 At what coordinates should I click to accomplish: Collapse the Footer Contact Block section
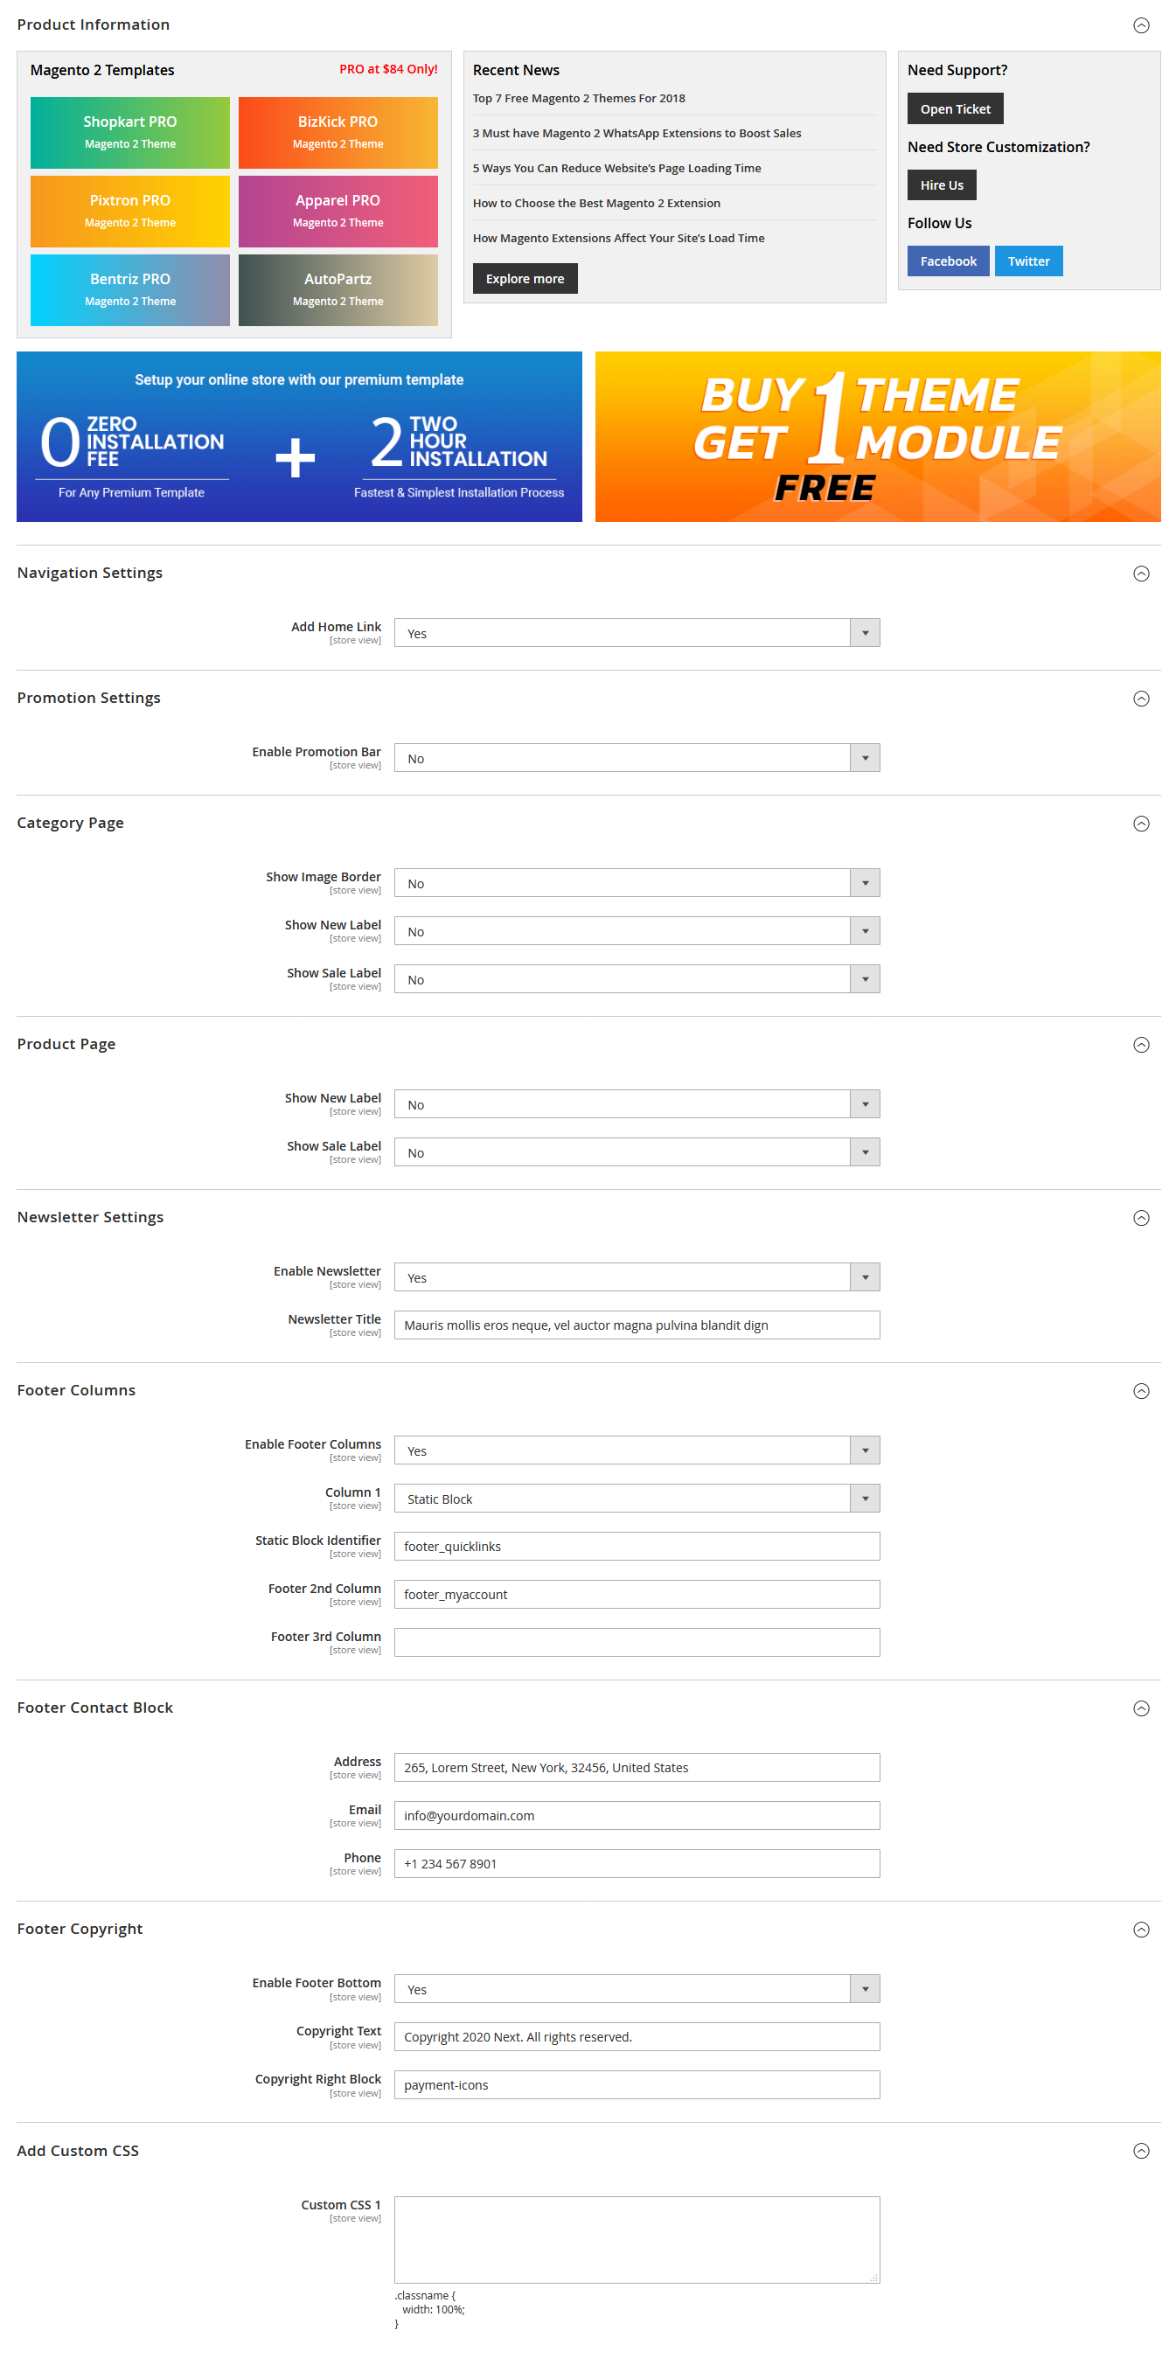coord(1142,1708)
